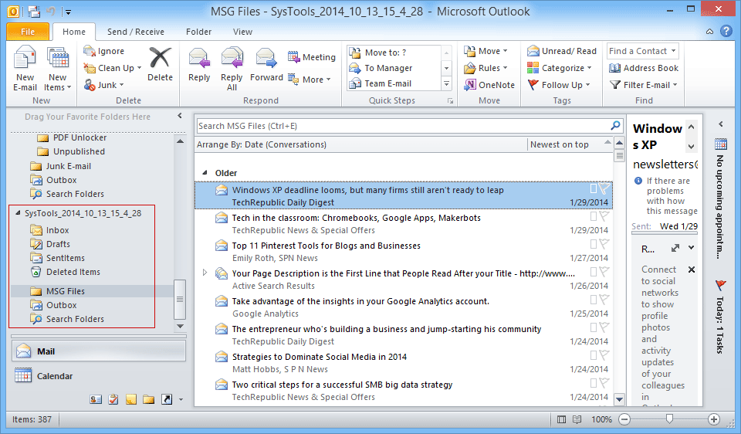Viewport: 741px width, 434px height.
Task: Open the Address Book
Action: (x=644, y=68)
